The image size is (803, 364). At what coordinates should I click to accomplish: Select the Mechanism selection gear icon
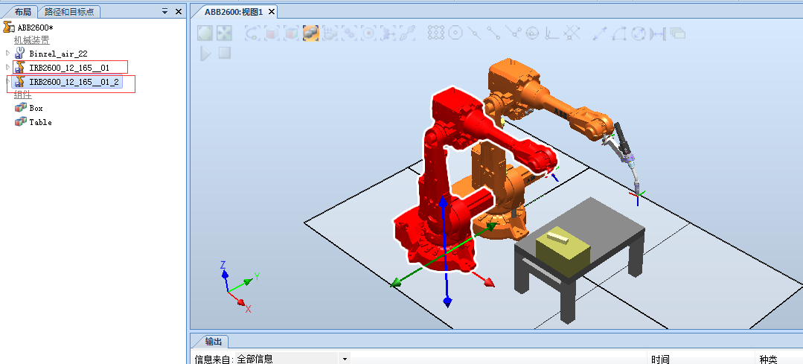349,33
